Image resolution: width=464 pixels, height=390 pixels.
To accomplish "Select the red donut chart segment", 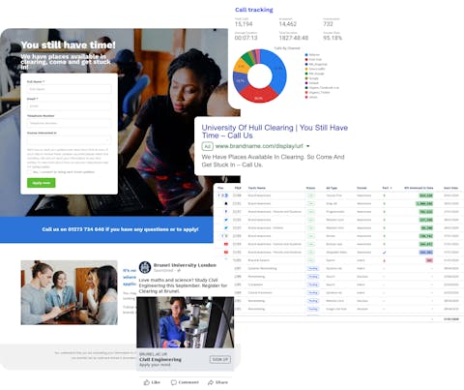I will 258,96.
